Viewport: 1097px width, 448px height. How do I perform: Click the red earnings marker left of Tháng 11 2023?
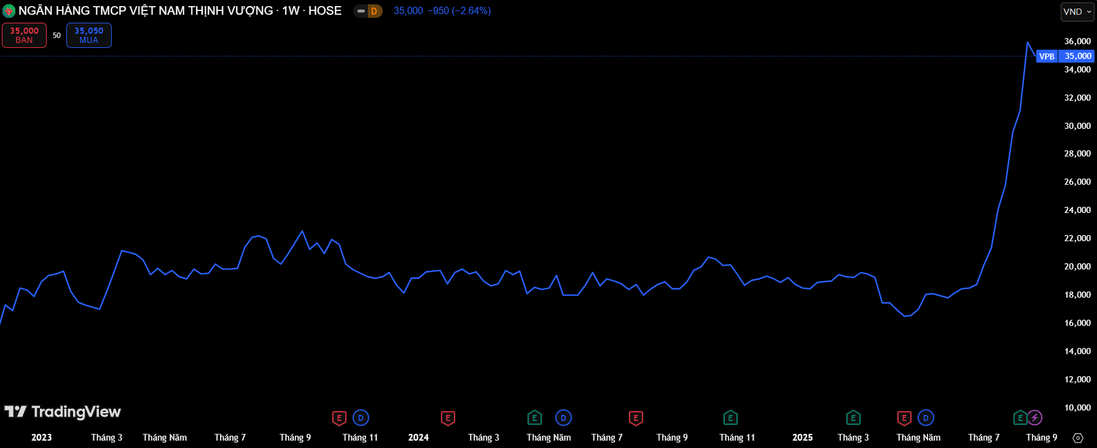(x=339, y=418)
